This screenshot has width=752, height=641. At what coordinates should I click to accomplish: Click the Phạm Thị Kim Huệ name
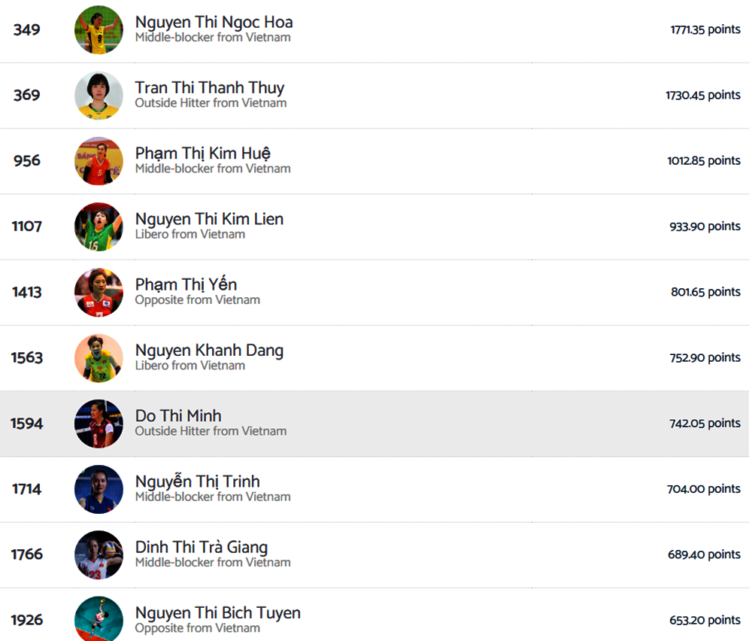tap(202, 153)
